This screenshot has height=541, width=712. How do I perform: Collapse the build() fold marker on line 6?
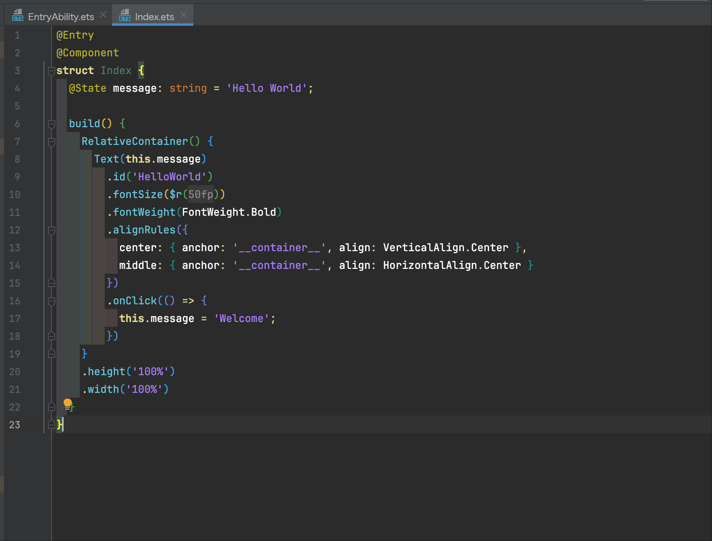point(52,124)
